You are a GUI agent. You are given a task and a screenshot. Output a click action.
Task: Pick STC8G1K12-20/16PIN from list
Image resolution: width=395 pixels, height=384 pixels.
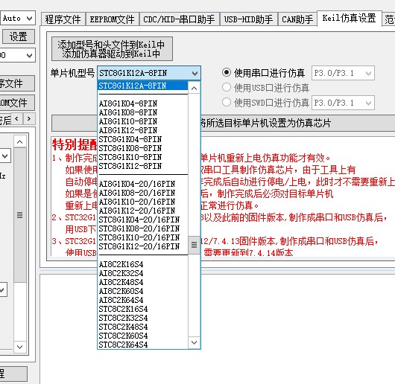pyautogui.click(x=142, y=246)
